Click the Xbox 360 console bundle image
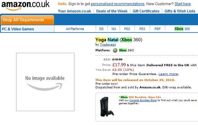Image resolution: width=198 pixels, height=126 pixels. tap(107, 107)
